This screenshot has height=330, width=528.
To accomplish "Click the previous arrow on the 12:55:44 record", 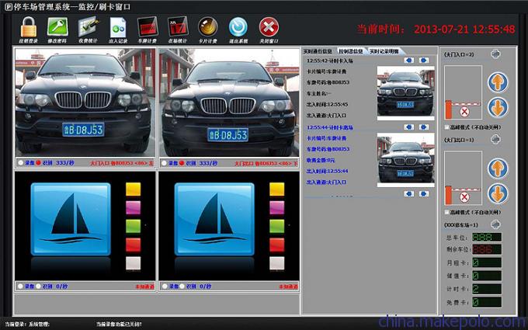I will pyautogui.click(x=409, y=127).
